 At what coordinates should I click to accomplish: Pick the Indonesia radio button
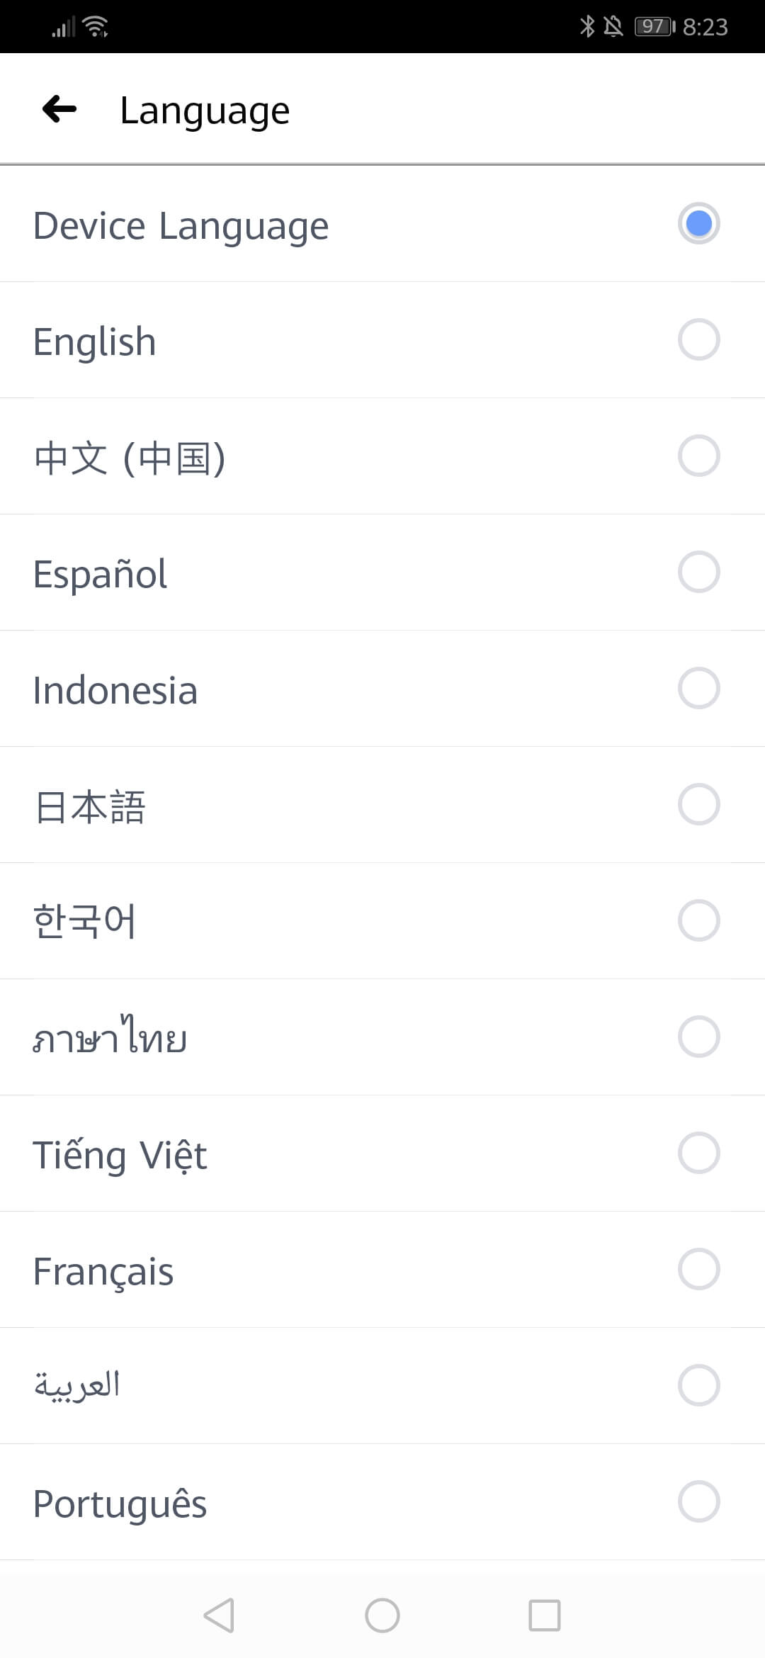coord(698,689)
